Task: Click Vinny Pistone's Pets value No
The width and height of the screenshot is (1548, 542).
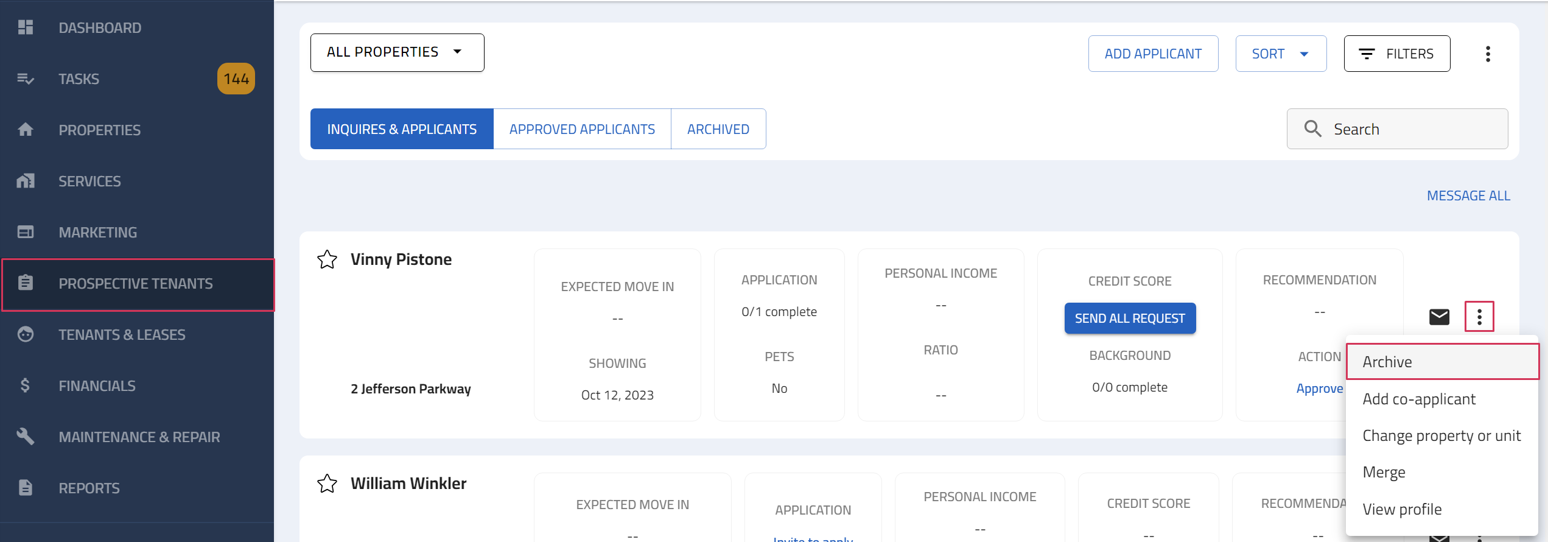Action: 779,388
